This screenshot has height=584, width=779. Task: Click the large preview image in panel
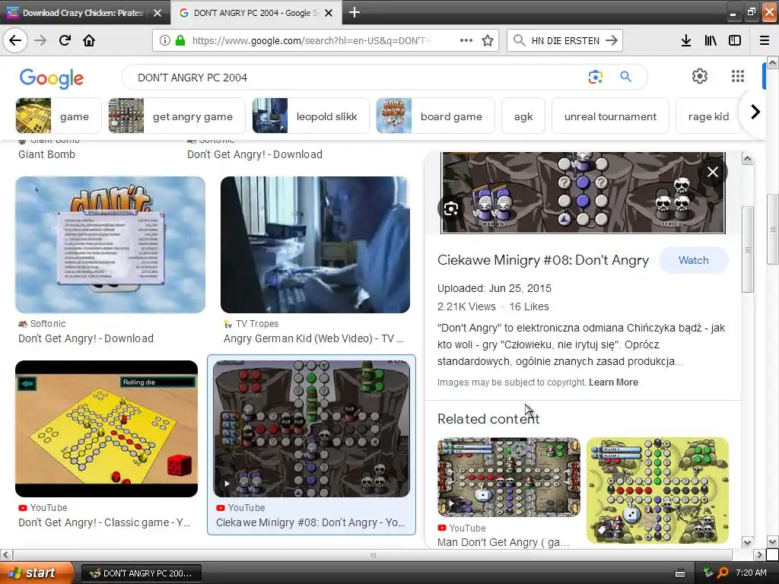pyautogui.click(x=583, y=192)
